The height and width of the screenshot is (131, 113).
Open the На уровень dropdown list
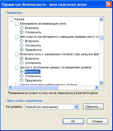(x=76, y=107)
